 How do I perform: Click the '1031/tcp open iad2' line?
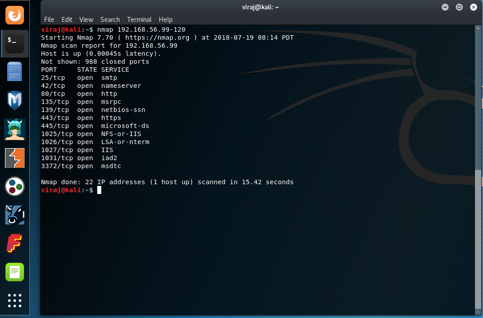point(79,158)
